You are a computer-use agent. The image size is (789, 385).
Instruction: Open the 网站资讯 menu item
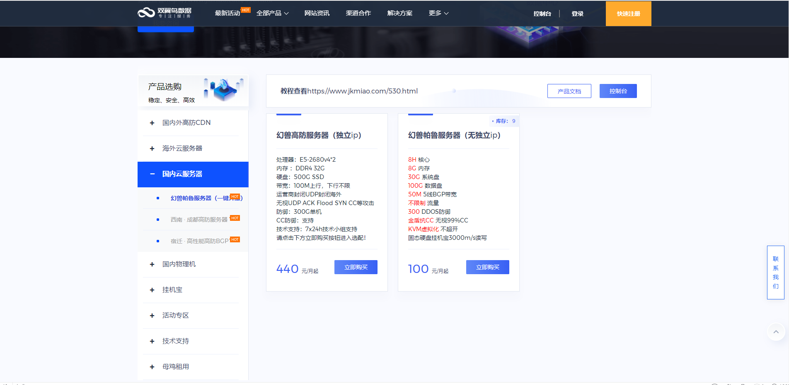[317, 13]
